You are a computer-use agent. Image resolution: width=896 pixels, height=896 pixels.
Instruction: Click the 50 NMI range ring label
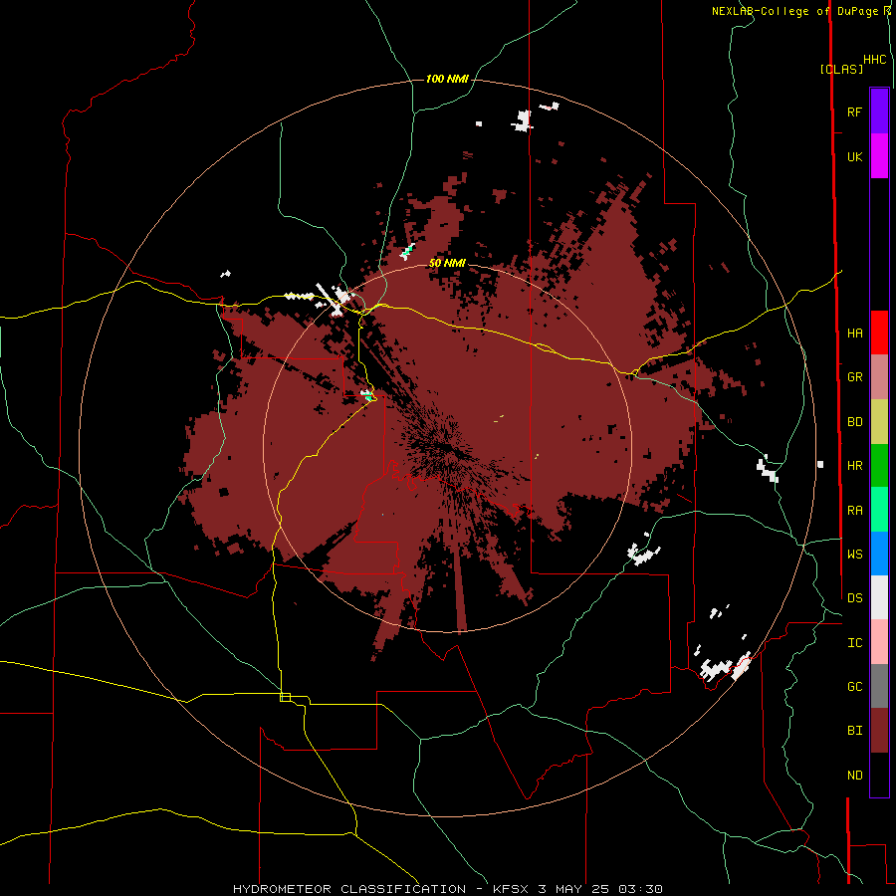pyautogui.click(x=447, y=263)
